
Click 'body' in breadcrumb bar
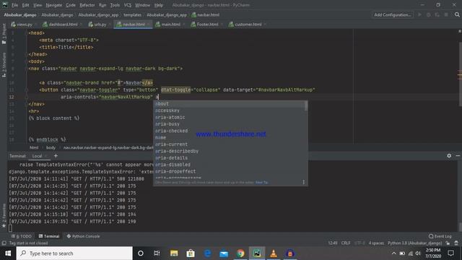51,147
